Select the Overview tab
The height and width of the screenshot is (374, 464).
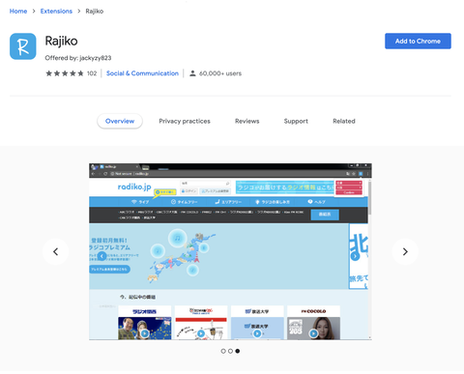tap(120, 121)
